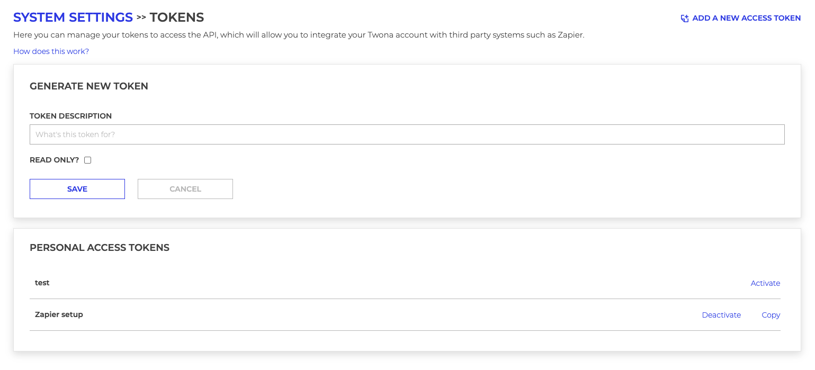815x370 pixels.
Task: Click the breadcrumb separator arrows
Action: click(141, 17)
